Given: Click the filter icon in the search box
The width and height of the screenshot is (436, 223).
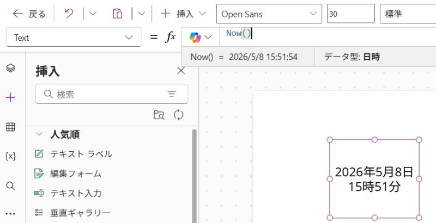Looking at the screenshot, I should coord(172,94).
